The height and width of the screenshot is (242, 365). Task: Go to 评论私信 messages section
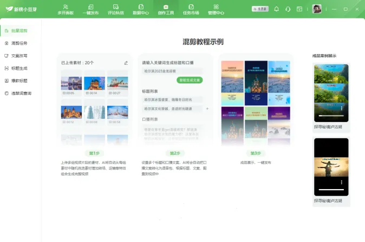[115, 9]
